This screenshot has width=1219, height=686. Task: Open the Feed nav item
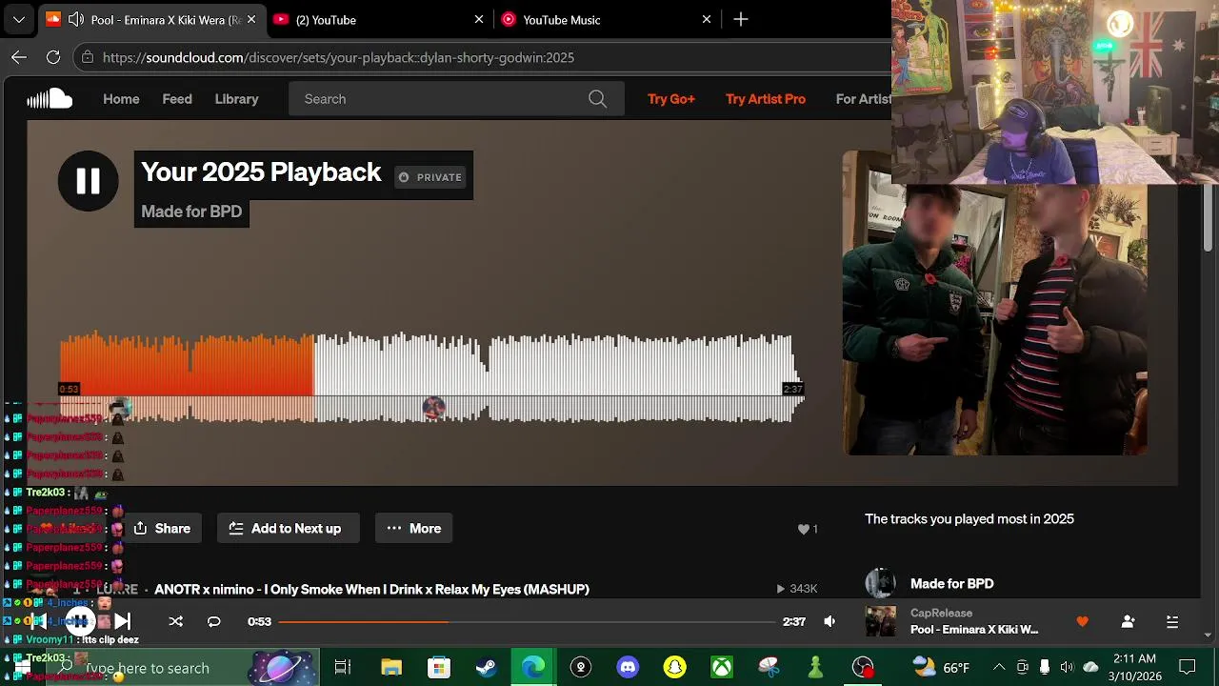177,99
